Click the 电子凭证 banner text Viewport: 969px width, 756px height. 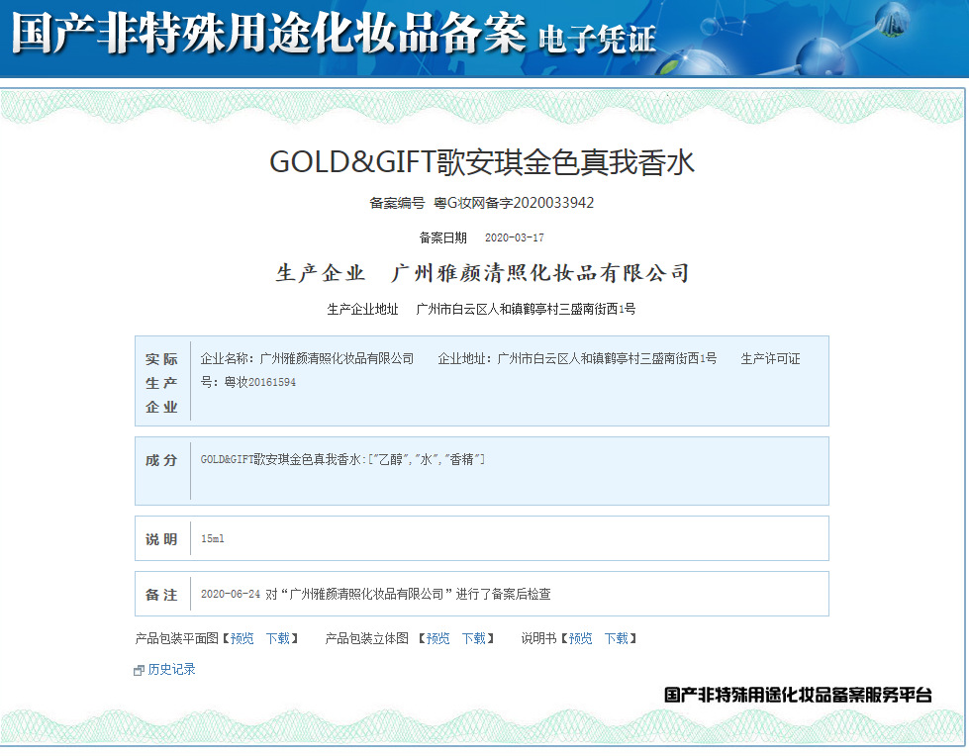[x=597, y=40]
